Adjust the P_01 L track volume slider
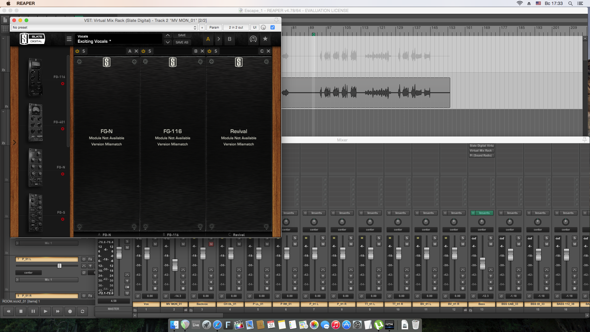Screen dimensions: 590x332 59,266
